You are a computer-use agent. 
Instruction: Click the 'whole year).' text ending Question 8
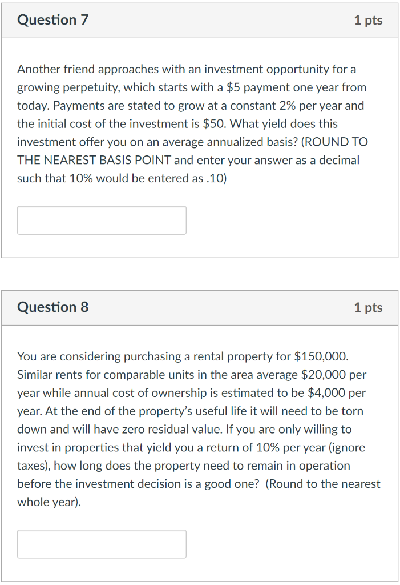pyautogui.click(x=49, y=502)
